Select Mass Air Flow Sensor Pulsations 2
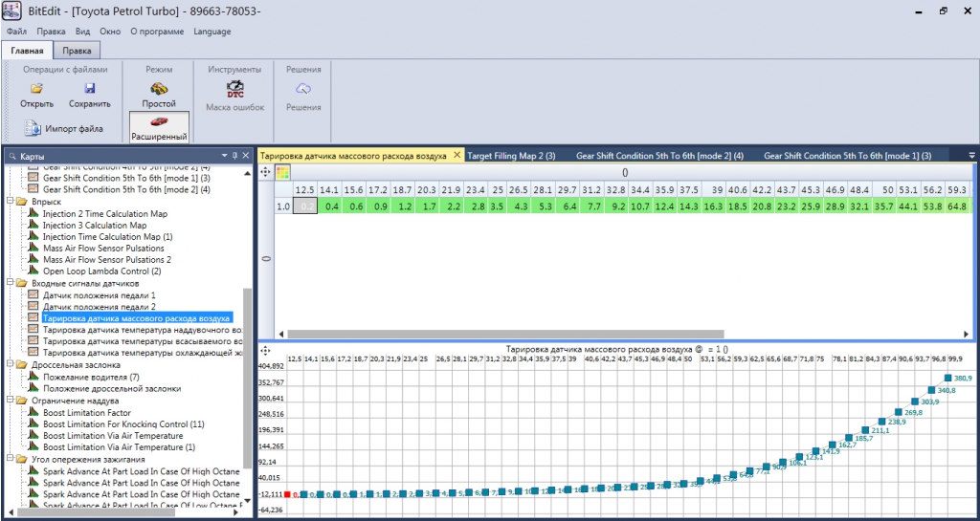This screenshot has width=980, height=521. click(x=107, y=260)
